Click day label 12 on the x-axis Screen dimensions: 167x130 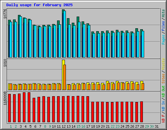point(64,126)
